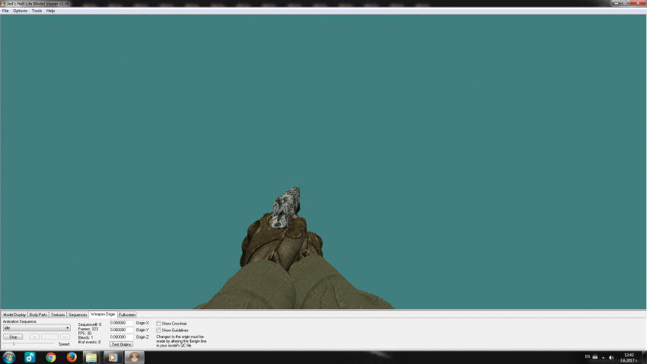Viewport: 647px width, 364px height.
Task: Open the File menu
Action: (x=5, y=11)
